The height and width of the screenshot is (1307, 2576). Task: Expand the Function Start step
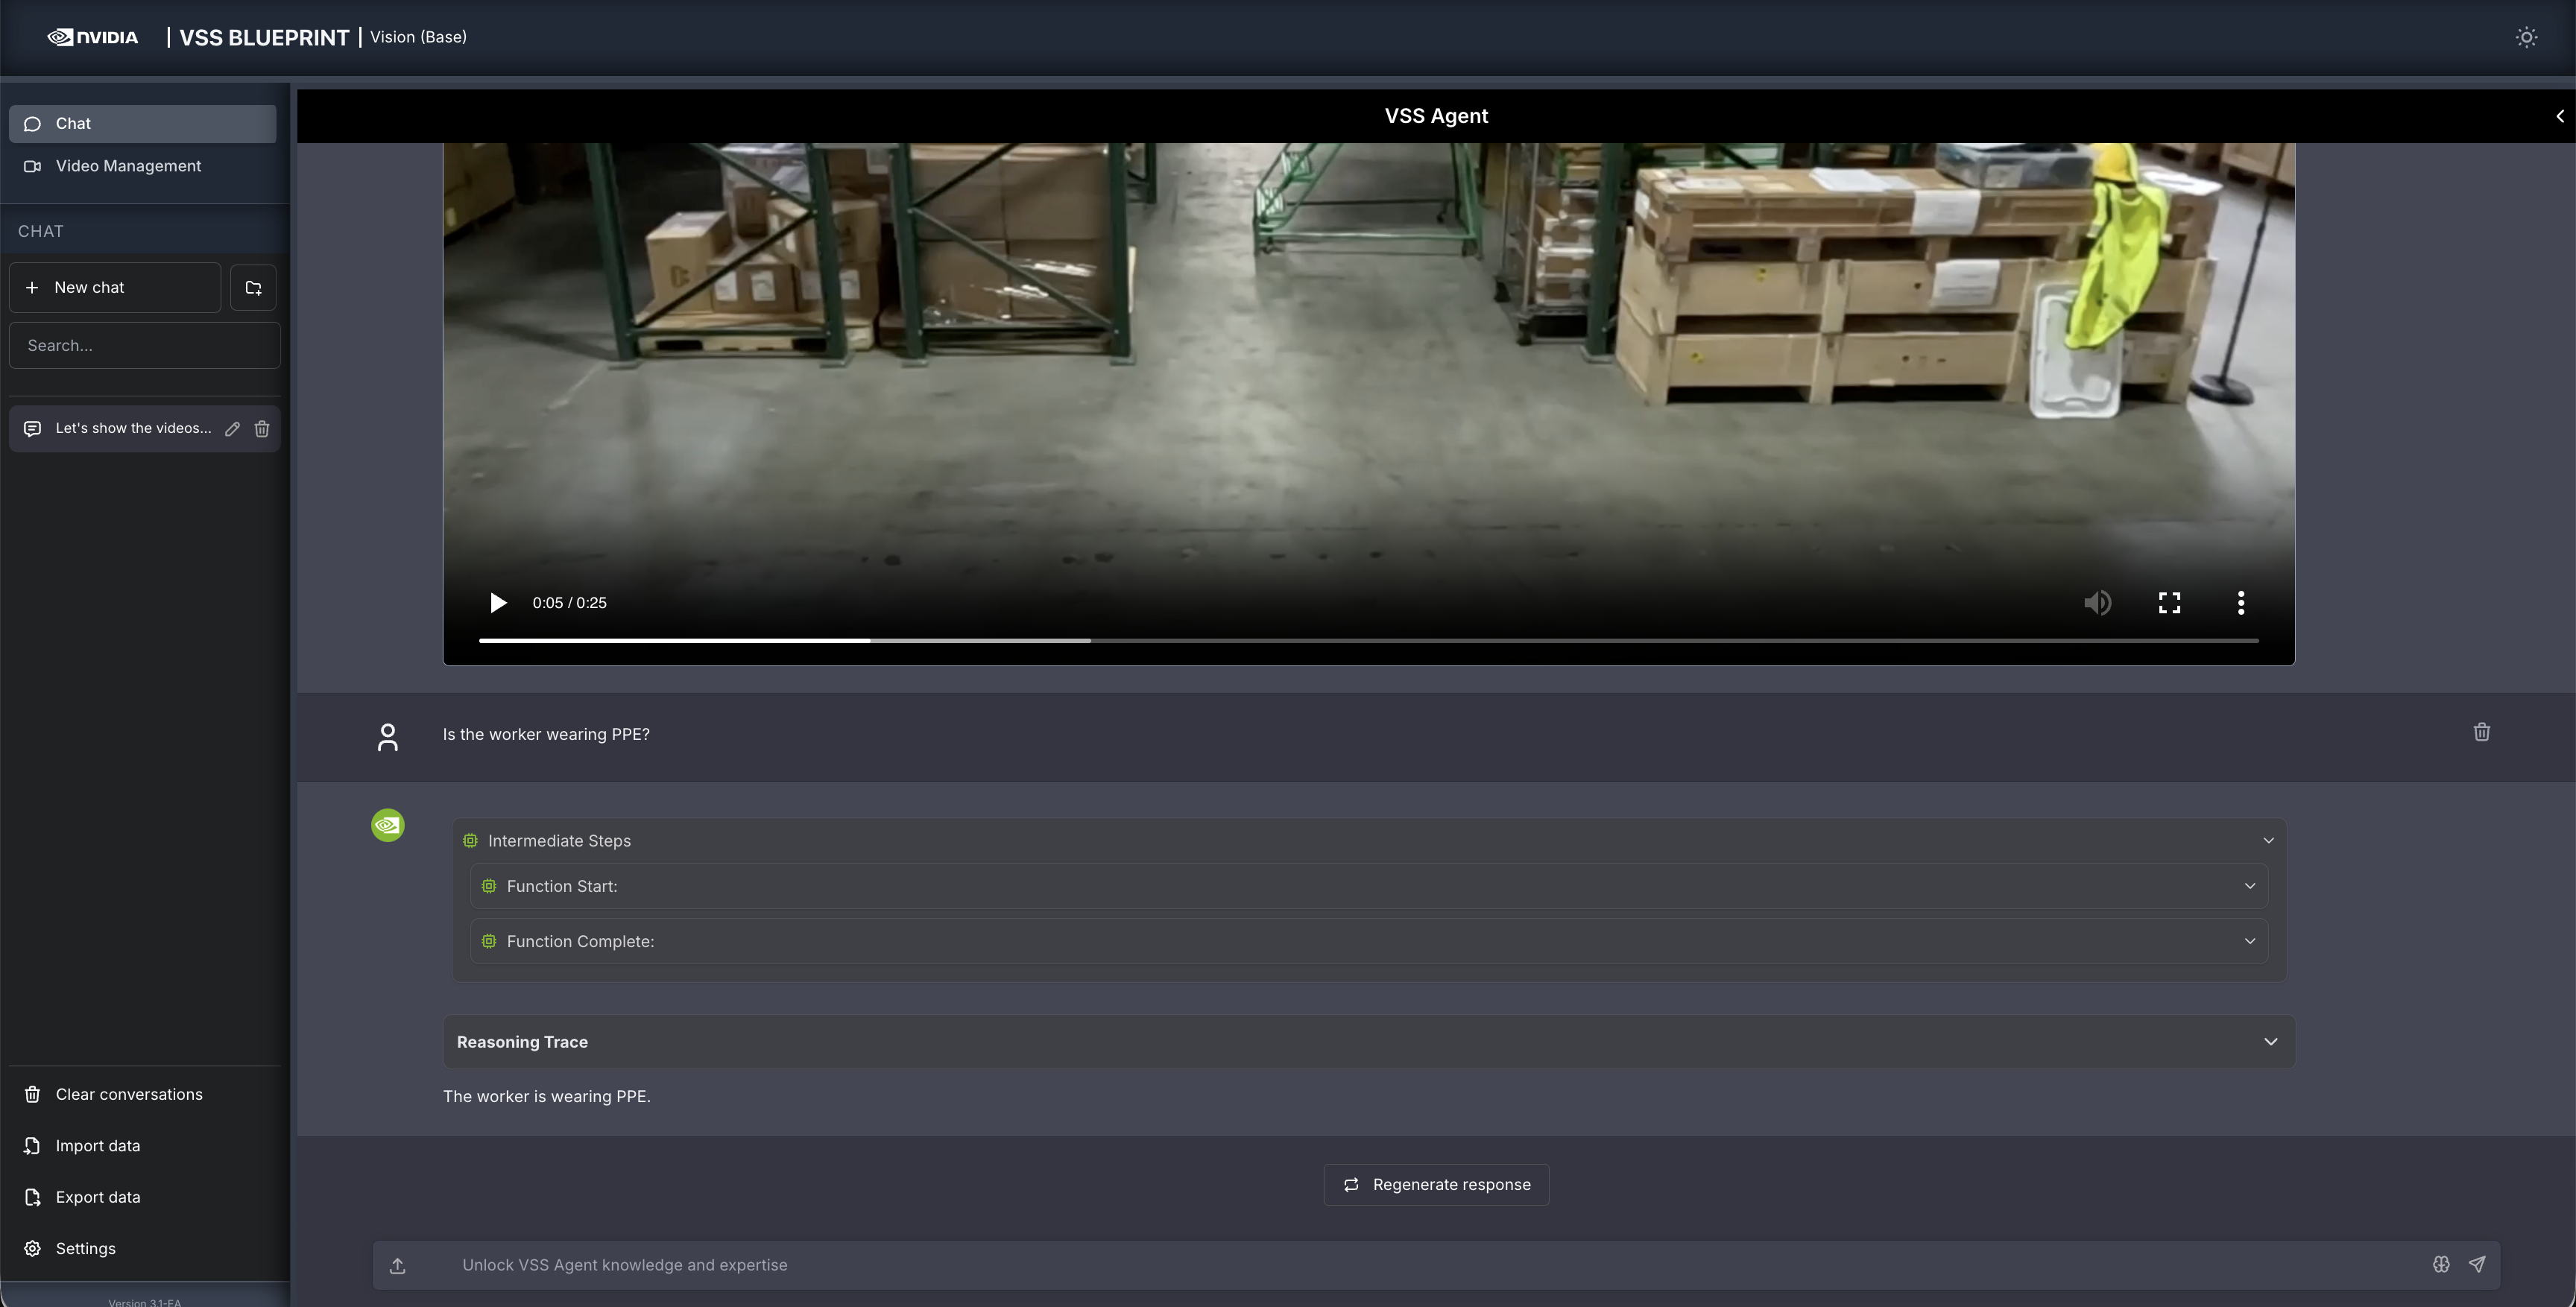pyautogui.click(x=2249, y=886)
